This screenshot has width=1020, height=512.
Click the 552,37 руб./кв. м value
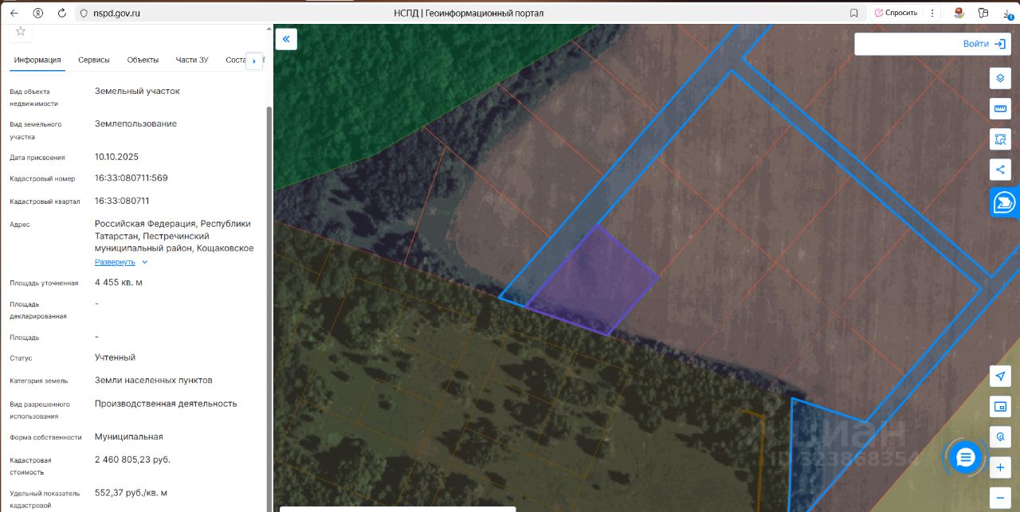tap(131, 493)
